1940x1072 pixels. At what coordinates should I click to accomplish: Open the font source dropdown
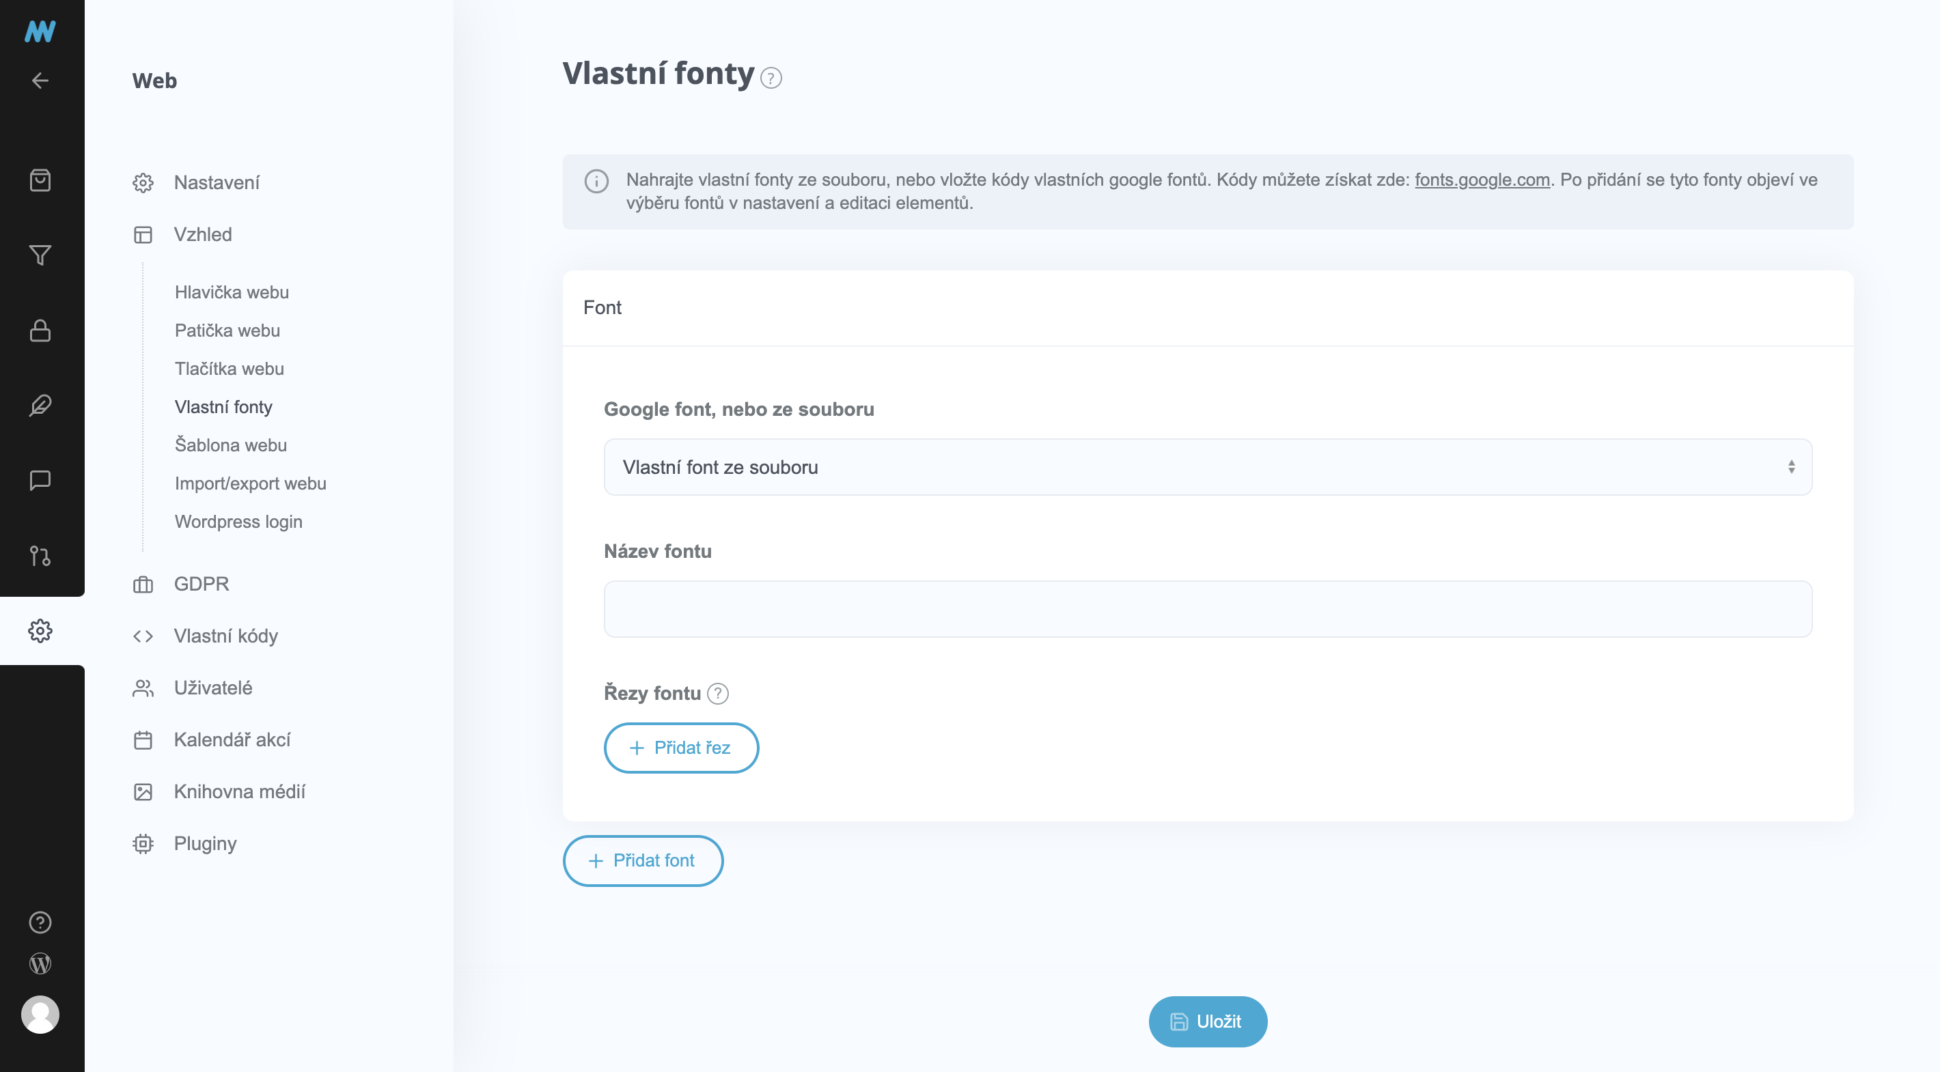1207,468
